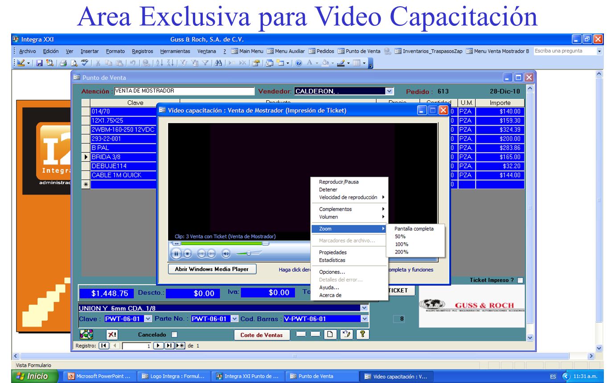The image size is (615, 383).
Task: Click the undo arrow button near Corte de Ventas
Action: pyautogui.click(x=346, y=334)
